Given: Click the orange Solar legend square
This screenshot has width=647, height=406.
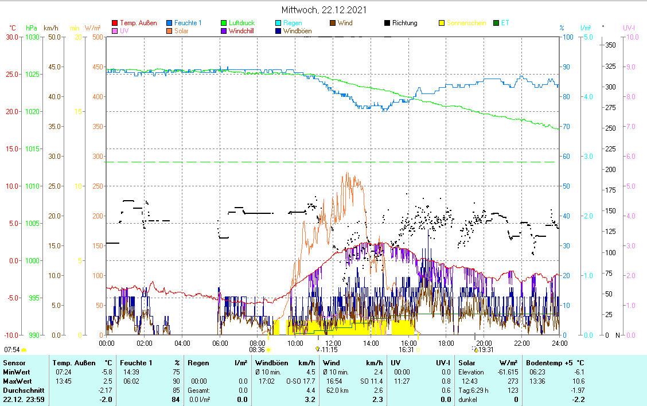Looking at the screenshot, I should 169,31.
